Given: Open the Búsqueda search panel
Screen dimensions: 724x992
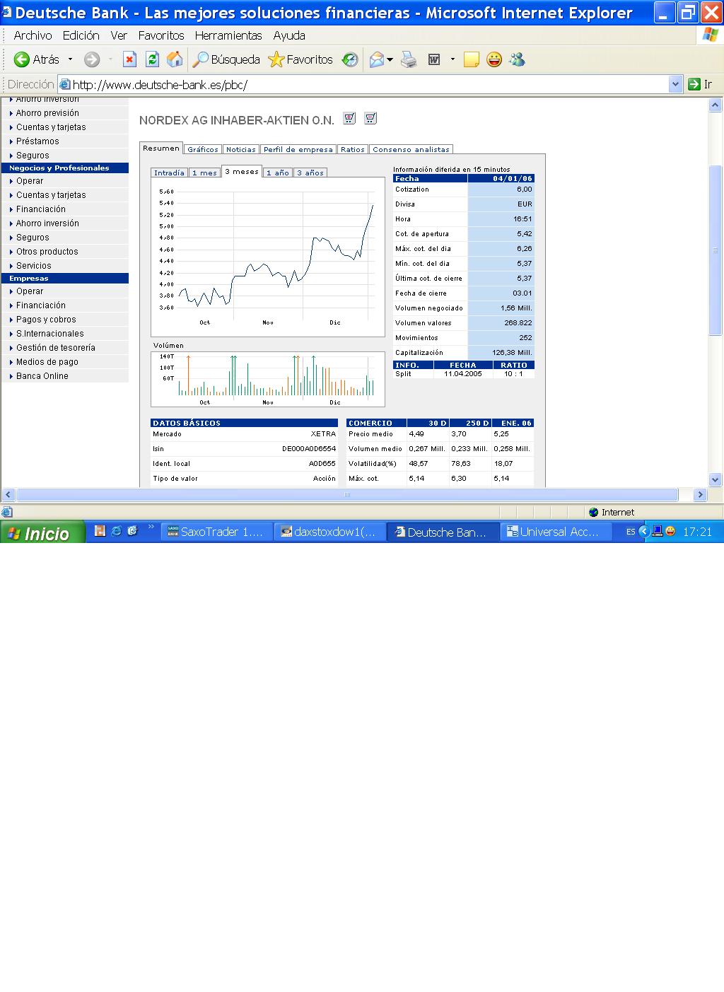Looking at the screenshot, I should tap(227, 59).
